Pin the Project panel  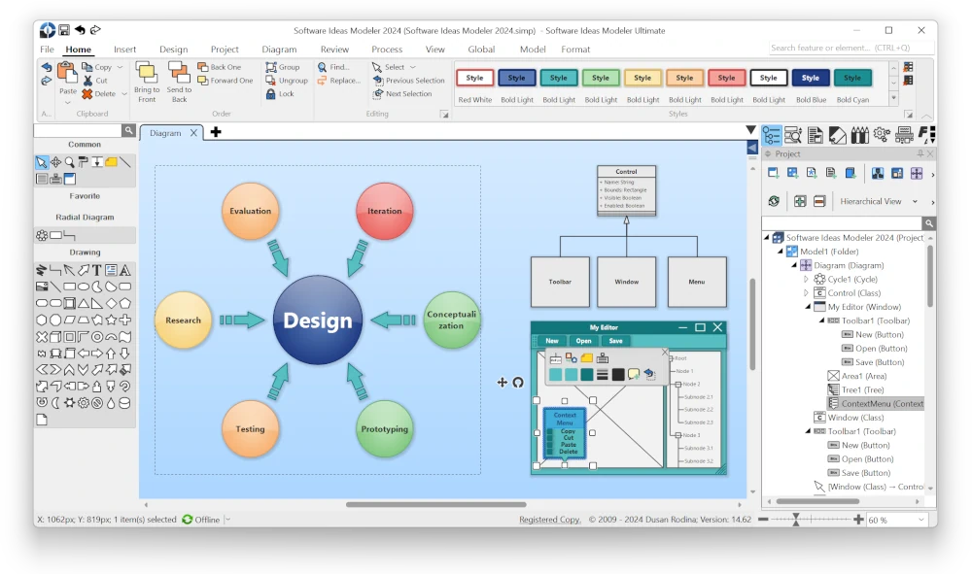click(x=920, y=153)
